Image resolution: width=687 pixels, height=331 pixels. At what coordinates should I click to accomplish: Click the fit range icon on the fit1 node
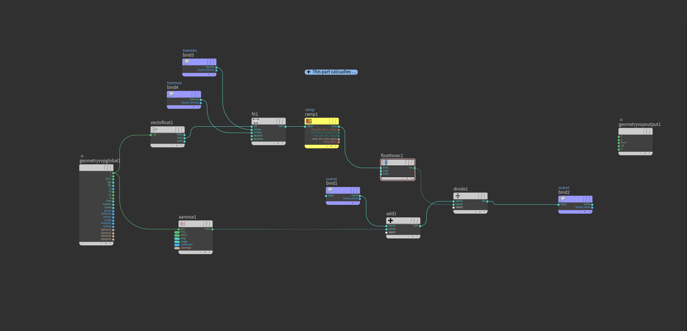[x=256, y=121]
